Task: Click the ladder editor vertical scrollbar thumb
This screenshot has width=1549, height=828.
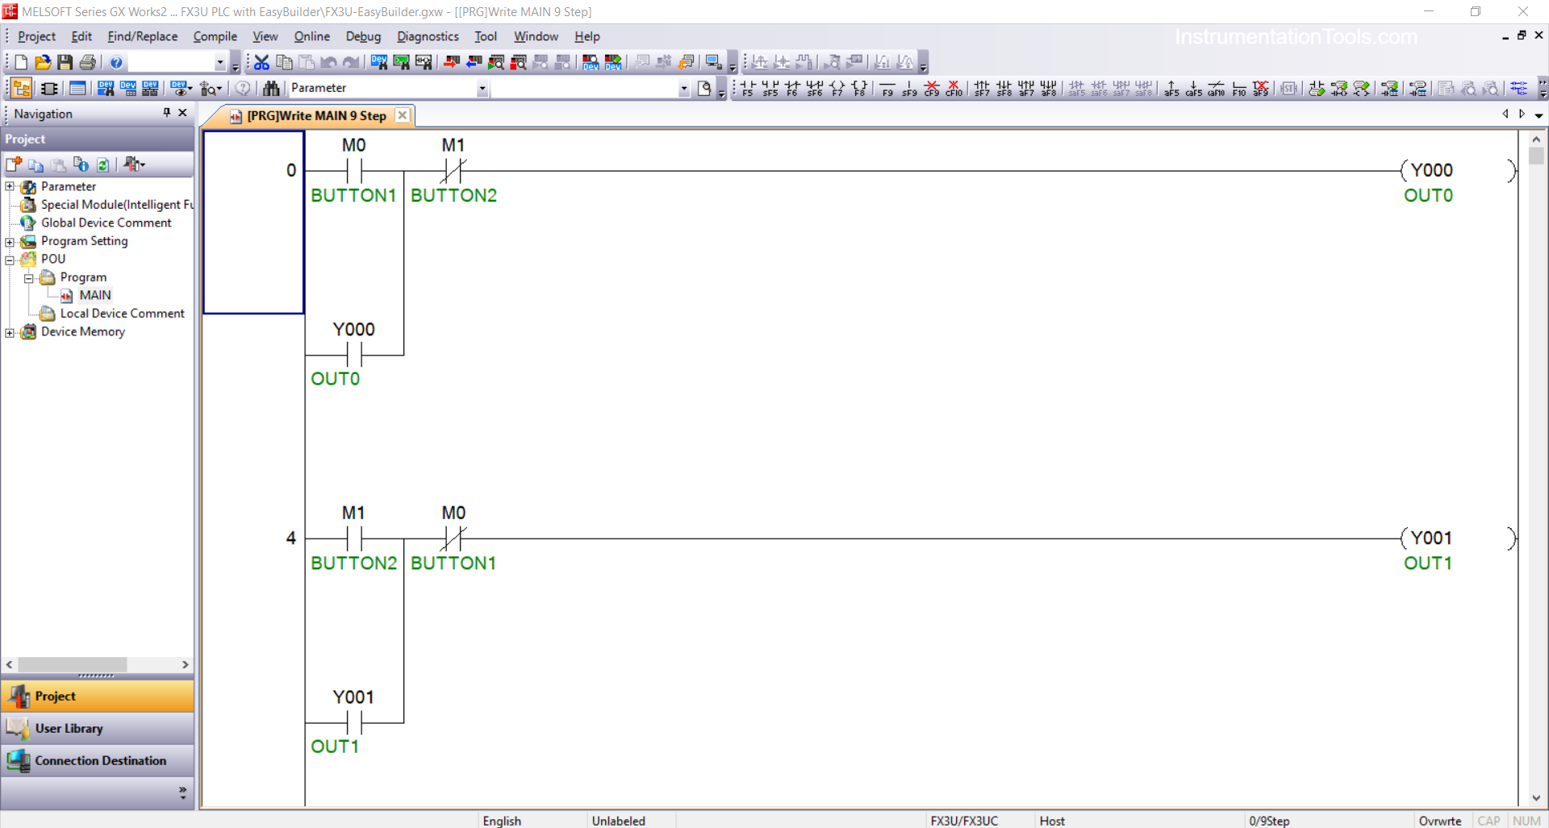Action: (1536, 156)
